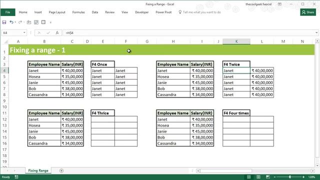Click the formula bar showing =H$4
320x180 pixels.
point(189,32)
